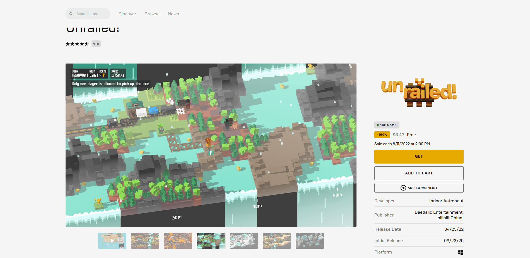
Task: Click the sale end date text
Action: coord(402,144)
